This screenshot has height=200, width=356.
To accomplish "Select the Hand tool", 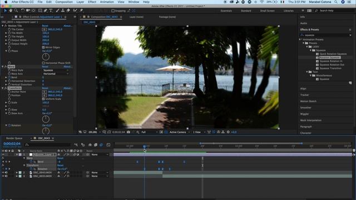I will 11,11.
